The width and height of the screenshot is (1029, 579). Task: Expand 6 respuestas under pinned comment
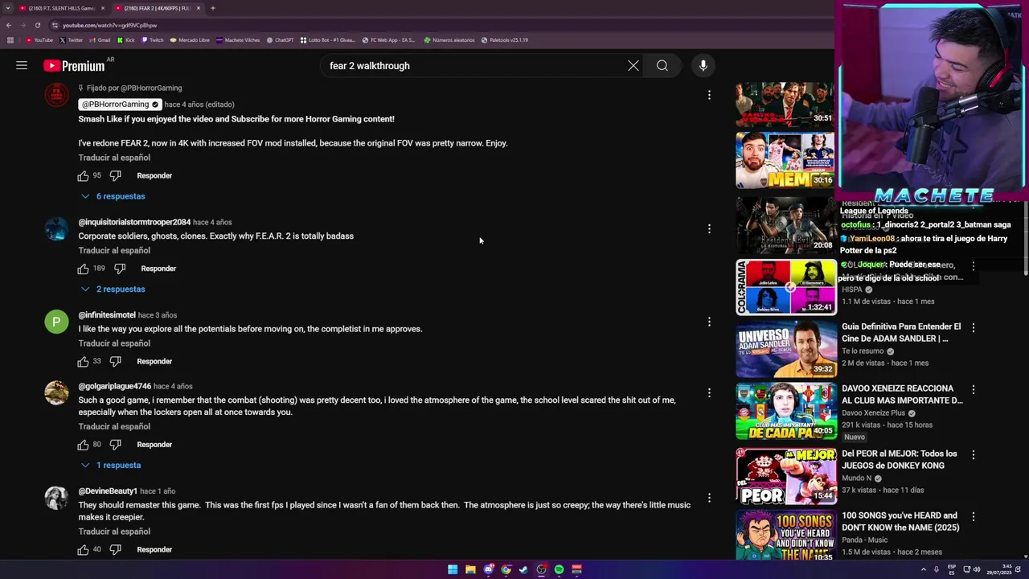(x=113, y=196)
